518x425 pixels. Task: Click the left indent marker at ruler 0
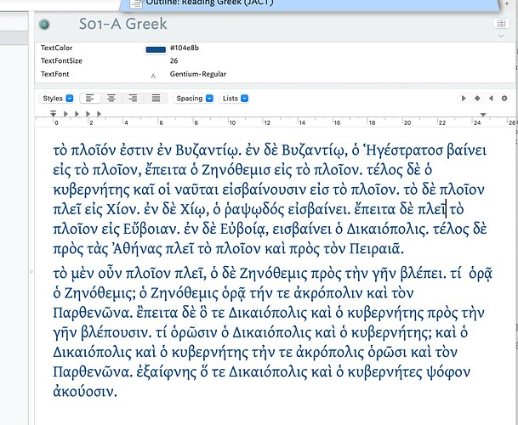point(54,114)
